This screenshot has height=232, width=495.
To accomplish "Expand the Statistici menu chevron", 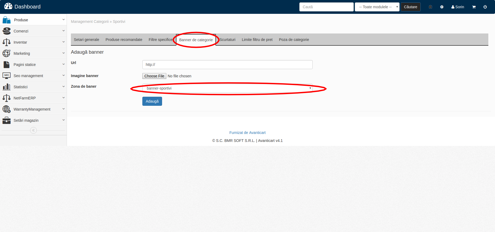I will pos(63,87).
